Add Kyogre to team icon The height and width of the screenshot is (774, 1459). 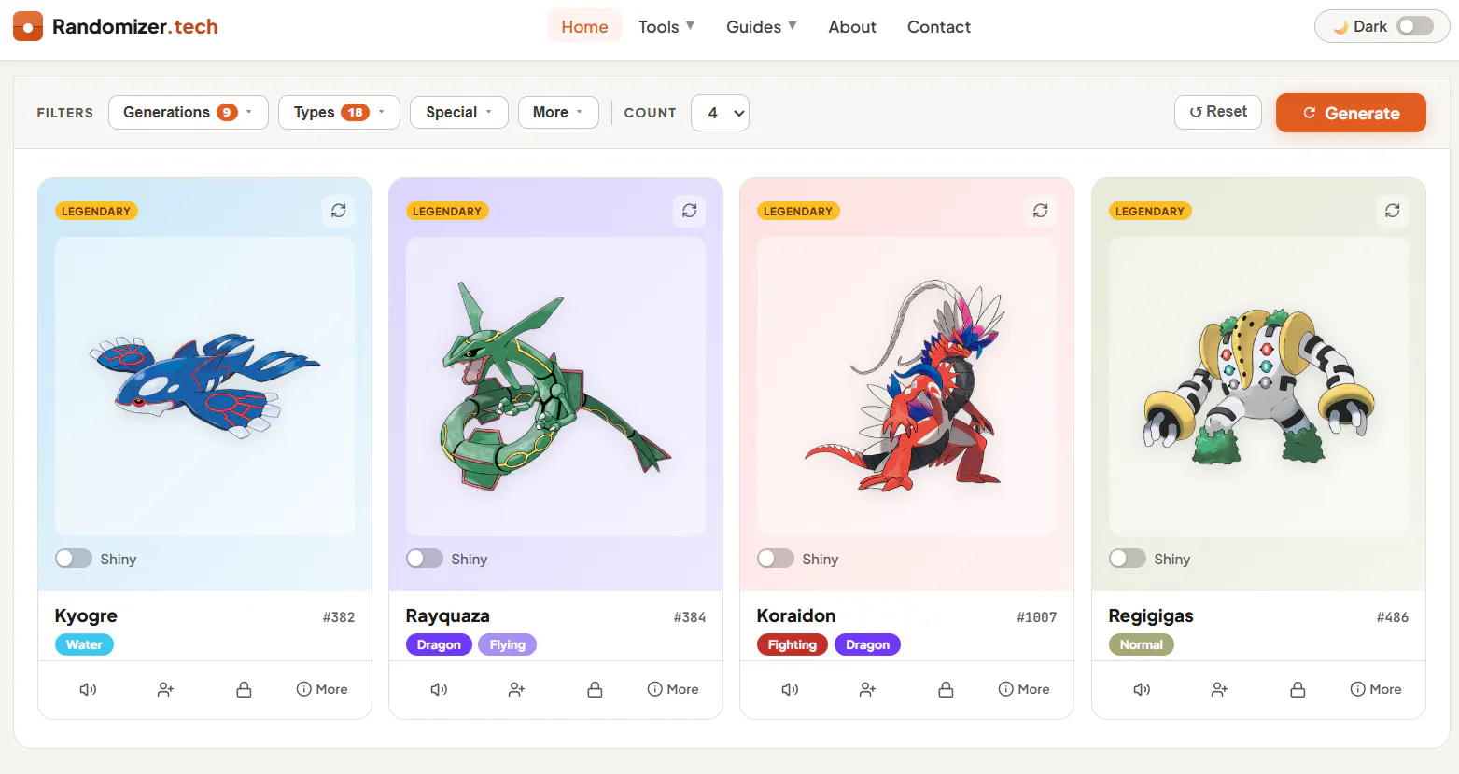[165, 689]
